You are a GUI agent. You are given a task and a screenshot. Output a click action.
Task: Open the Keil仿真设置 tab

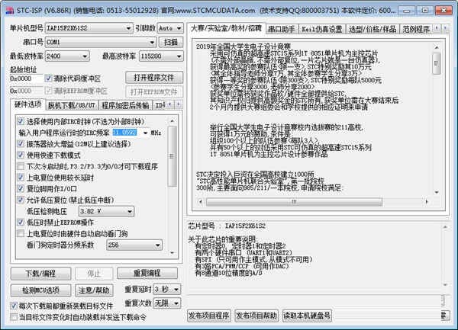tap(323, 28)
